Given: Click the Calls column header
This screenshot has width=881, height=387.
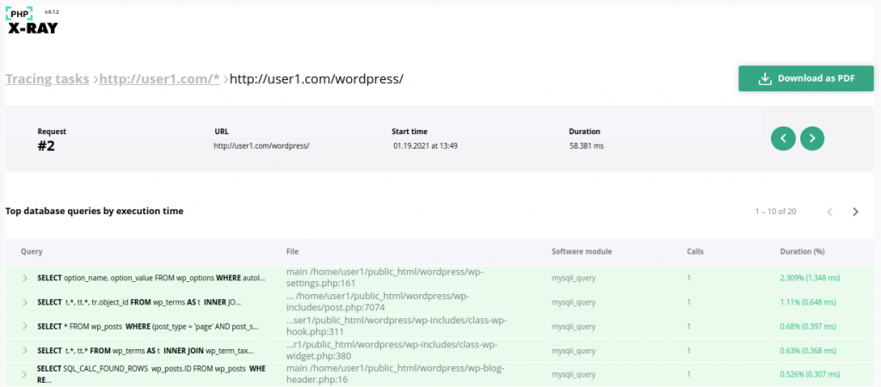Looking at the screenshot, I should (x=695, y=252).
